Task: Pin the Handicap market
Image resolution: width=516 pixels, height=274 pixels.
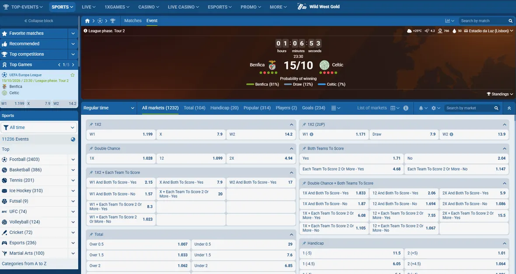Action: coord(304,243)
